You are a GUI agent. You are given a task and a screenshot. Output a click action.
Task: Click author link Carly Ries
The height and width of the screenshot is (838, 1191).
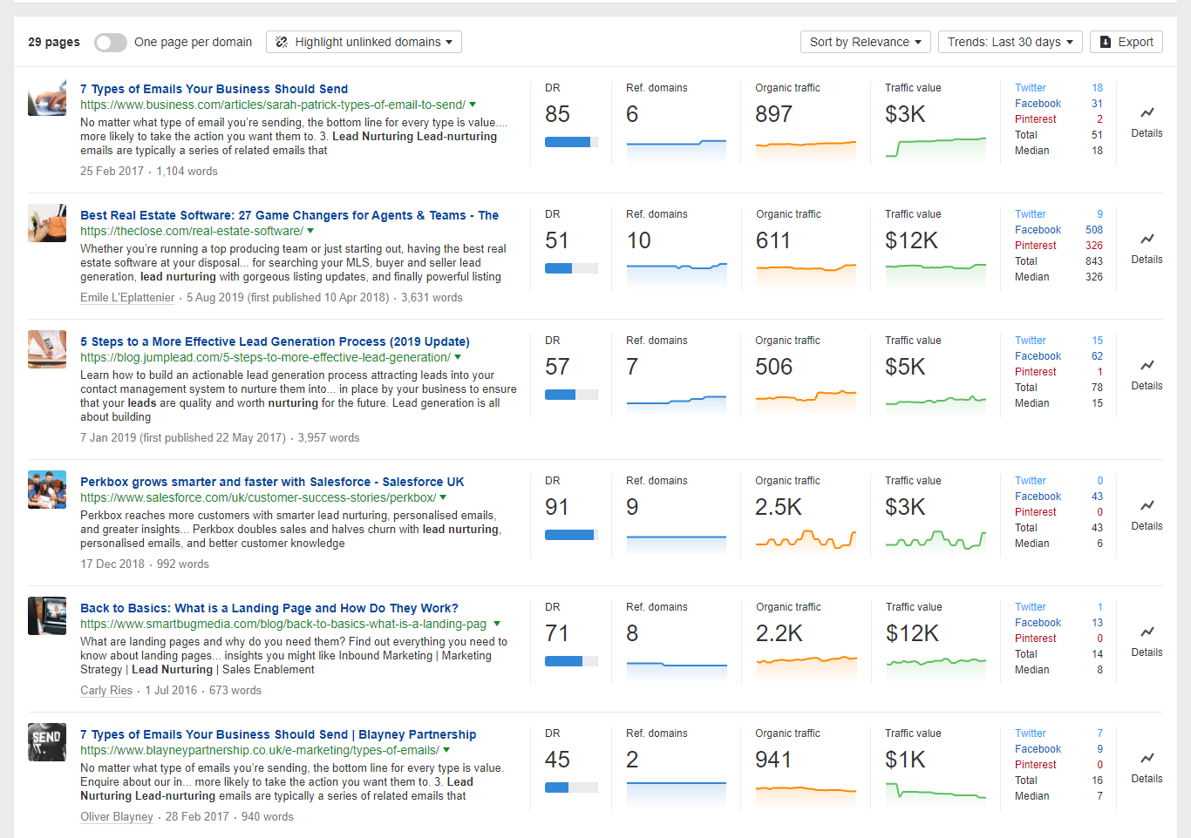106,691
